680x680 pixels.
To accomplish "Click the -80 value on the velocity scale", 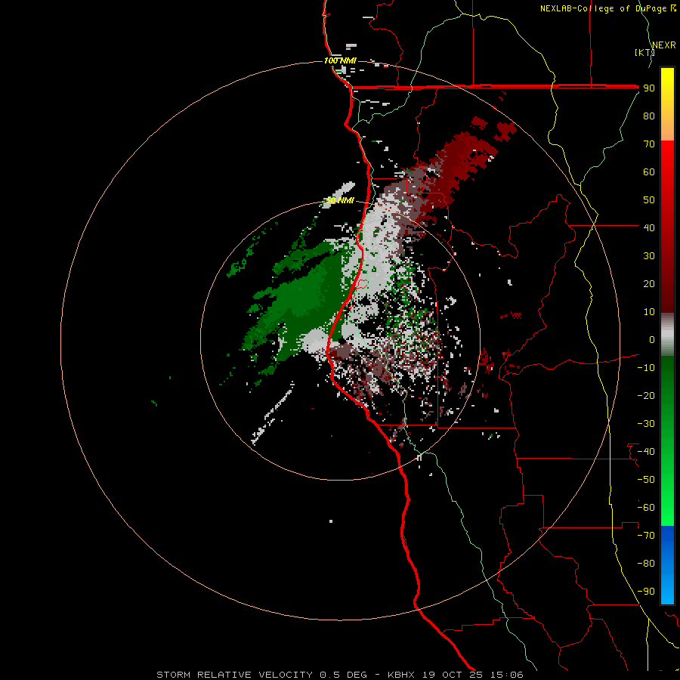I will click(646, 564).
